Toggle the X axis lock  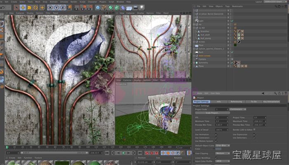[50, 7]
